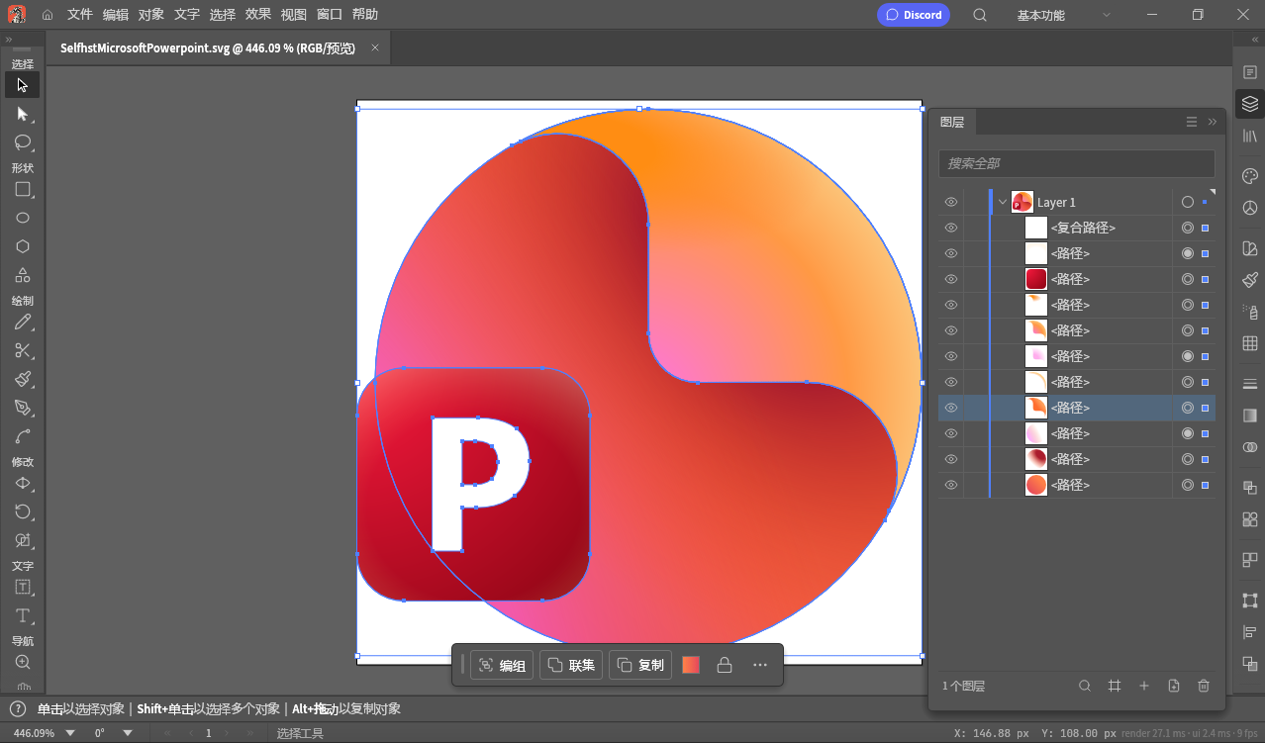Click the 复制 button

640,665
